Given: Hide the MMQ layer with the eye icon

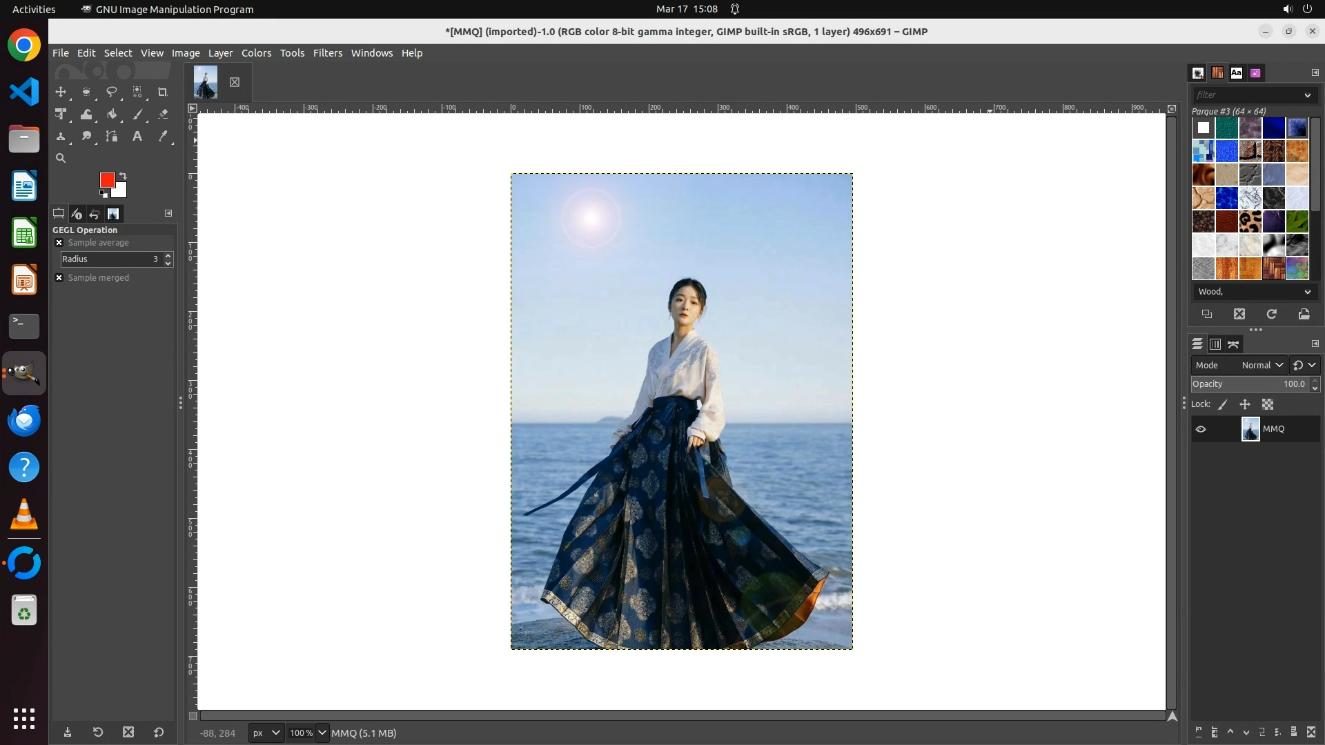Looking at the screenshot, I should [x=1201, y=429].
